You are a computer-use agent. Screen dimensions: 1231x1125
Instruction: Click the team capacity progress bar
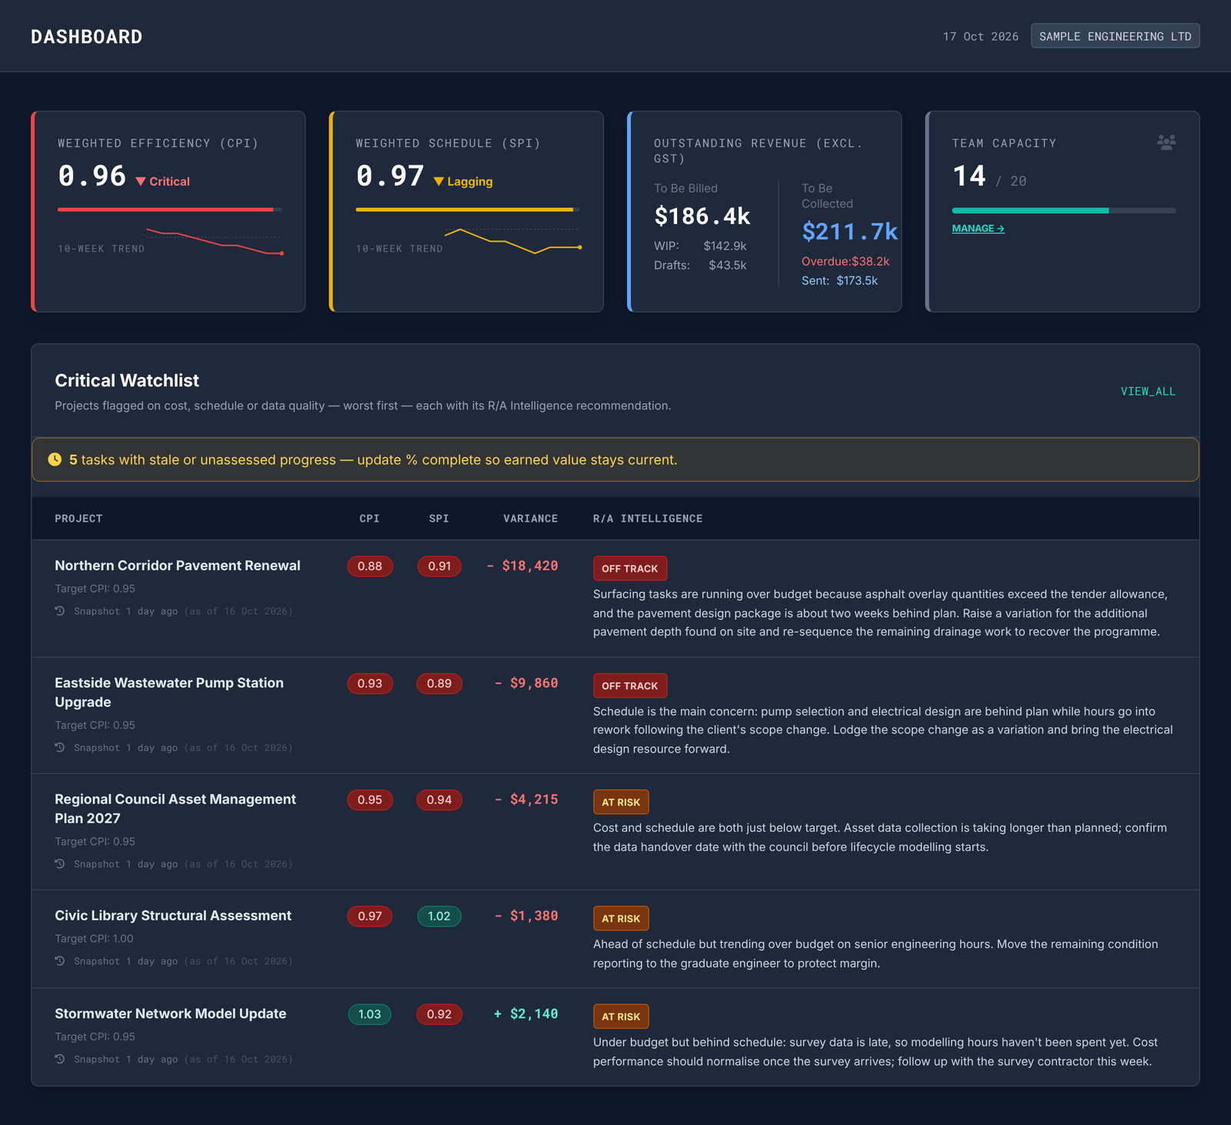tap(1063, 210)
